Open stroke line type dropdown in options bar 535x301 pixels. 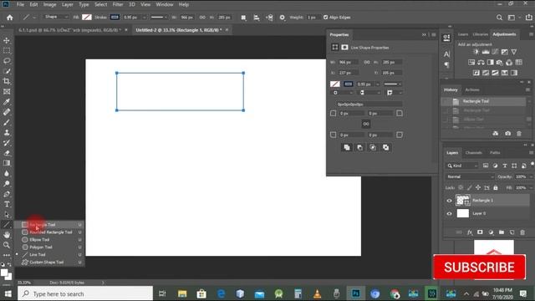tap(160, 17)
